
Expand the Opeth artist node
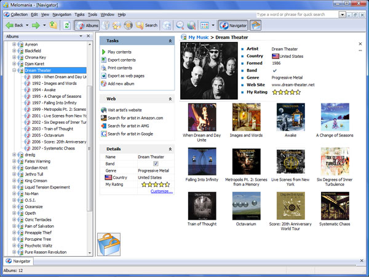(x=14, y=213)
